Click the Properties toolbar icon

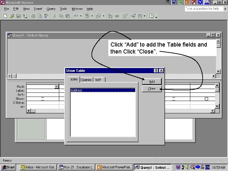pyautogui.click(x=125, y=16)
